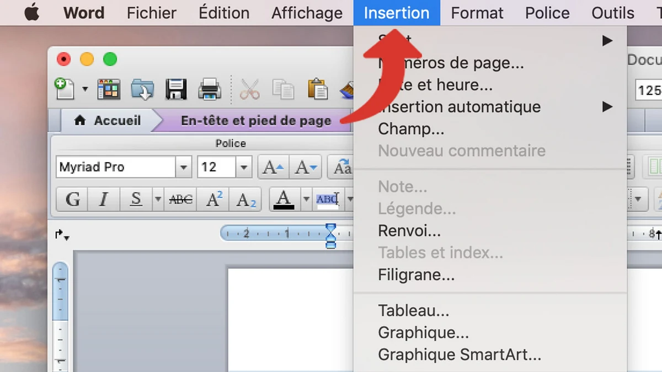Toggle strikethrough formatting

coord(180,200)
